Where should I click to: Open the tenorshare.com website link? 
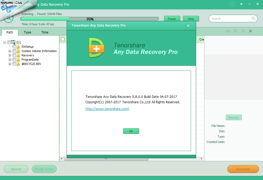pyautogui.click(x=107, y=109)
